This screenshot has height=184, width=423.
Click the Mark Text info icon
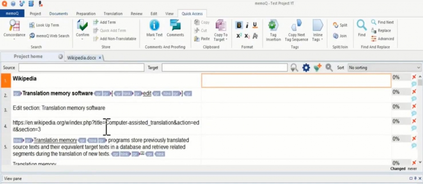(154, 26)
